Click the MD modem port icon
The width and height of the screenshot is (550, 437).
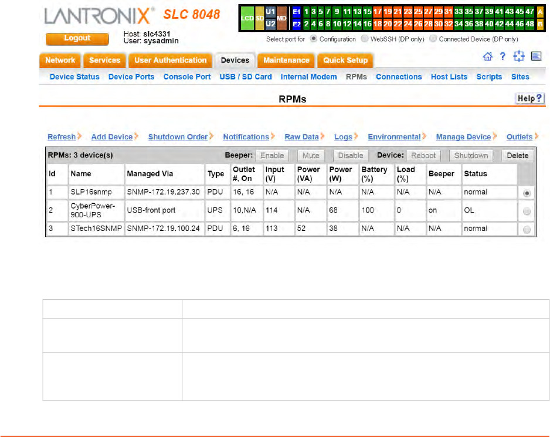pyautogui.click(x=282, y=18)
